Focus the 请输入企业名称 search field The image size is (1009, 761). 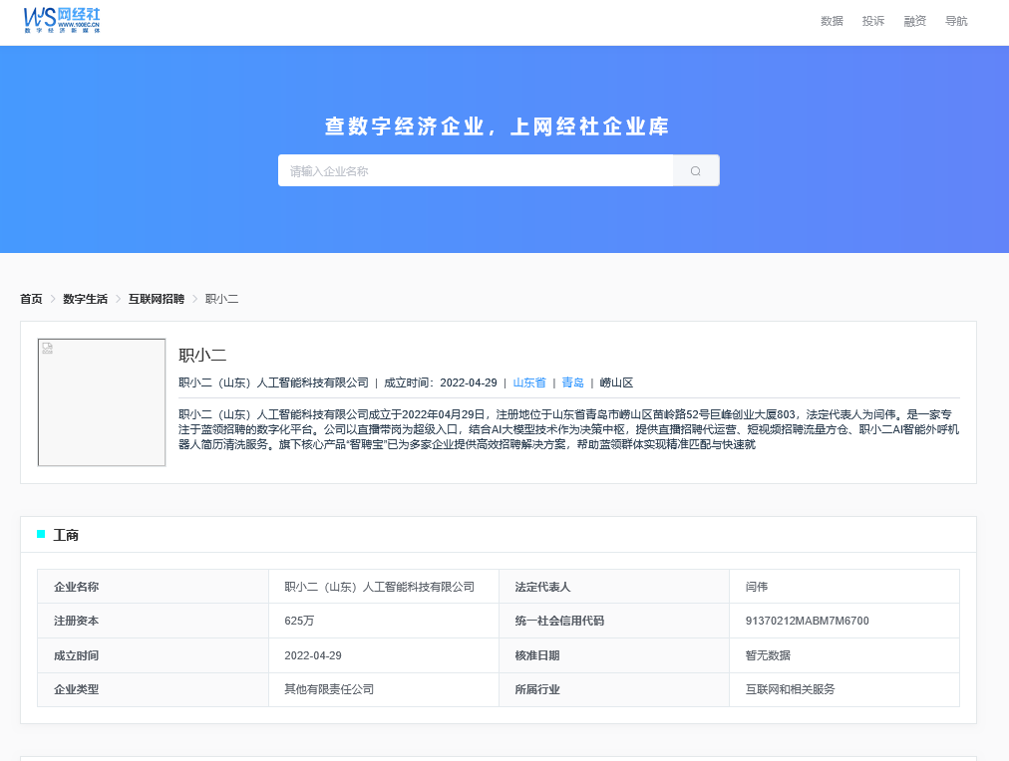tap(476, 171)
